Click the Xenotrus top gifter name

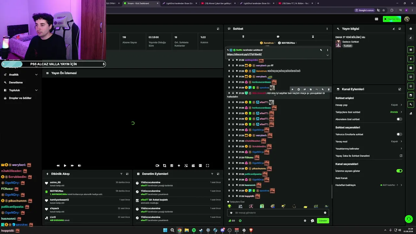[268, 43]
